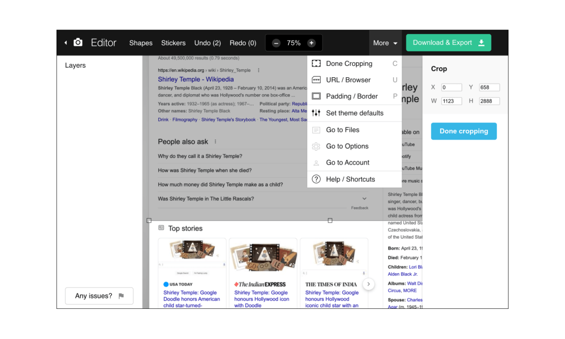The height and width of the screenshot is (339, 565).
Task: Open the Stickers toolbar option
Action: [173, 43]
